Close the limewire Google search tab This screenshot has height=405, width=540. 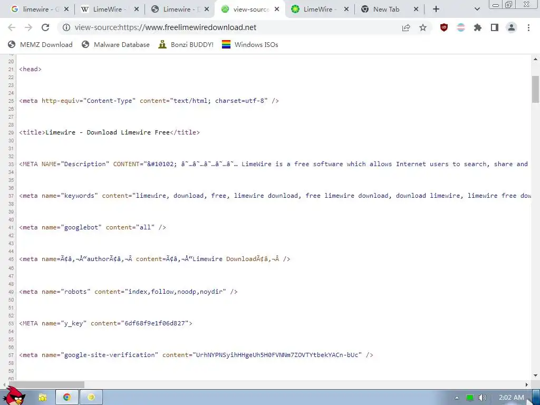tap(66, 9)
